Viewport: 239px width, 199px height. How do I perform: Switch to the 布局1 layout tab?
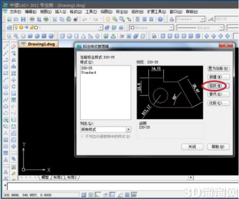click(x=58, y=177)
